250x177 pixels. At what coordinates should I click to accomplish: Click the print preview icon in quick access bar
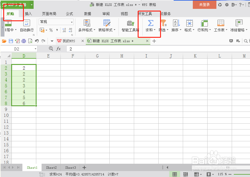coord(30,41)
